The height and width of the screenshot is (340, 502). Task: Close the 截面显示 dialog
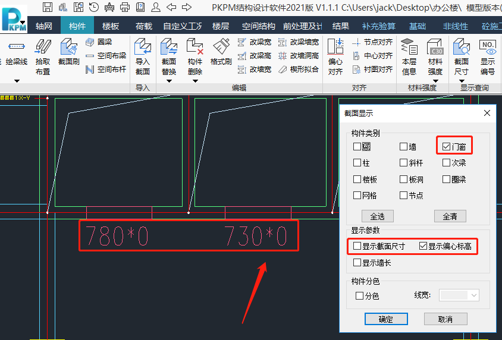click(x=487, y=113)
